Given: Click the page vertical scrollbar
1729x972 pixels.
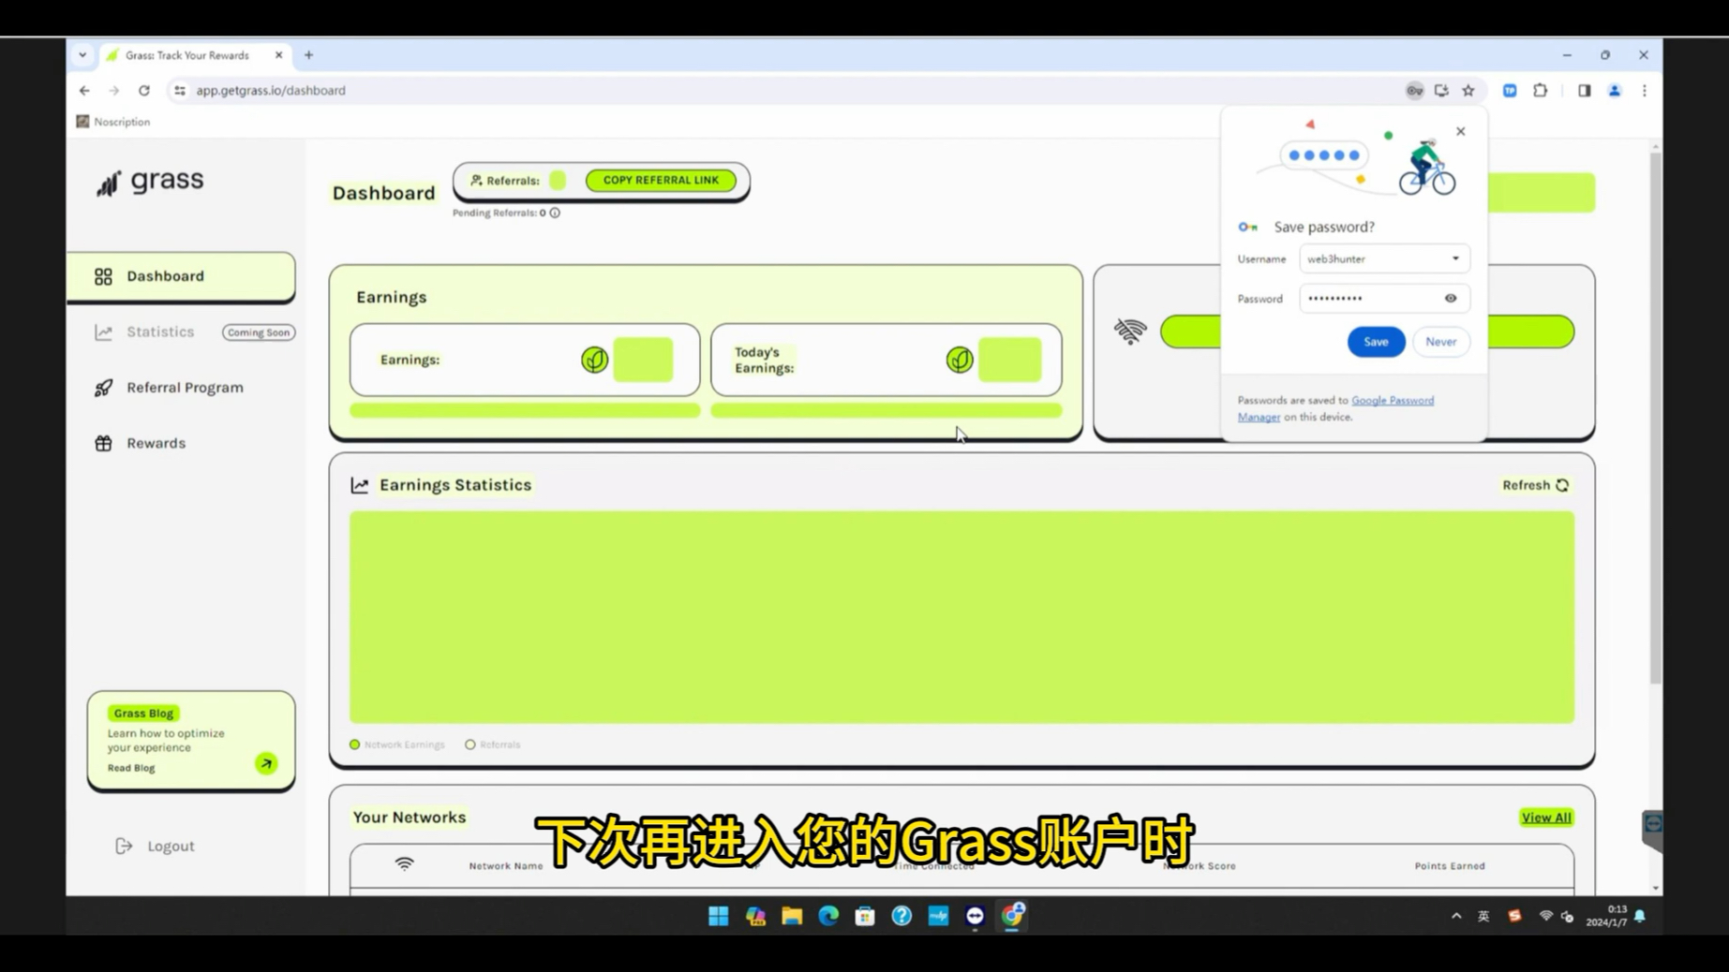Looking at the screenshot, I should [x=1655, y=417].
